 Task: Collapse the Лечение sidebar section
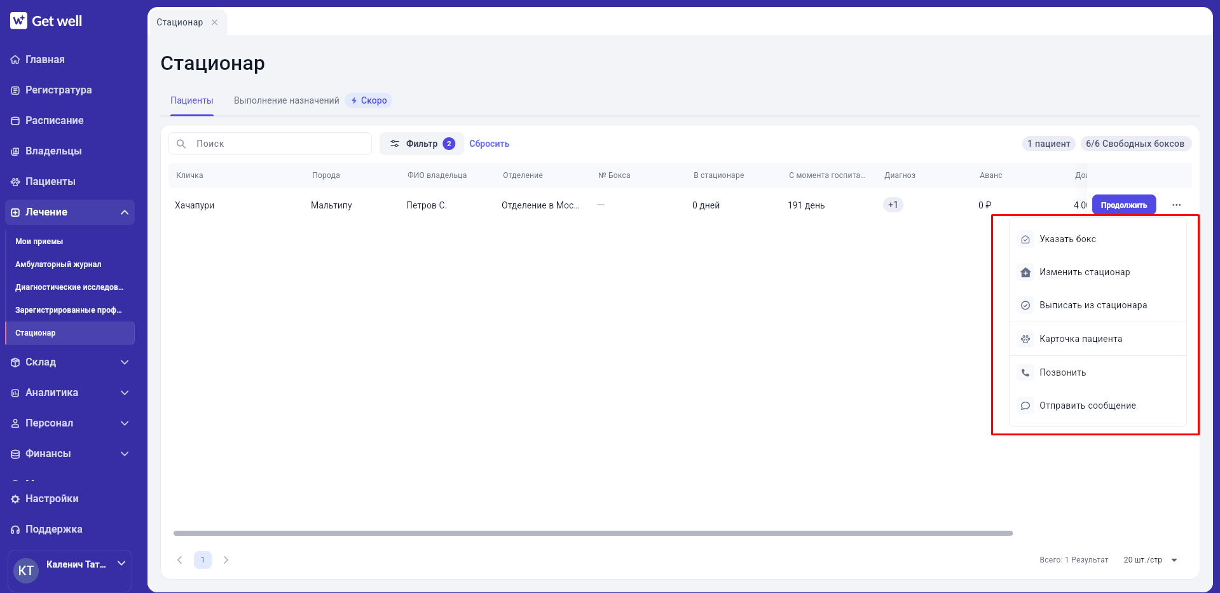click(x=125, y=212)
